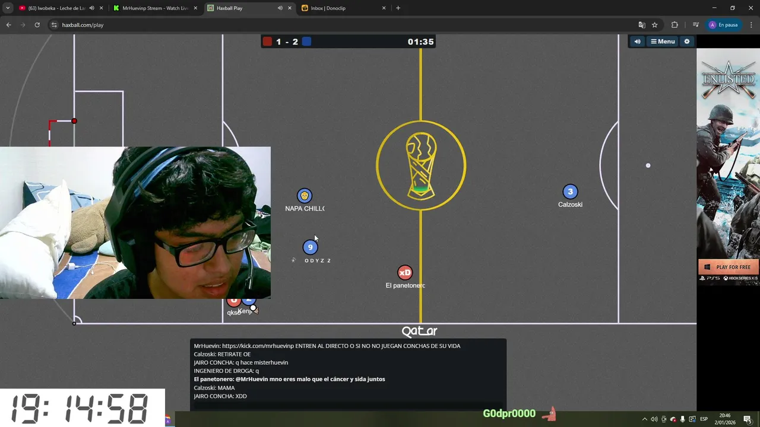The height and width of the screenshot is (427, 760).
Task: Click the 19:14:58 countdown timer overlay
Action: pyautogui.click(x=82, y=408)
